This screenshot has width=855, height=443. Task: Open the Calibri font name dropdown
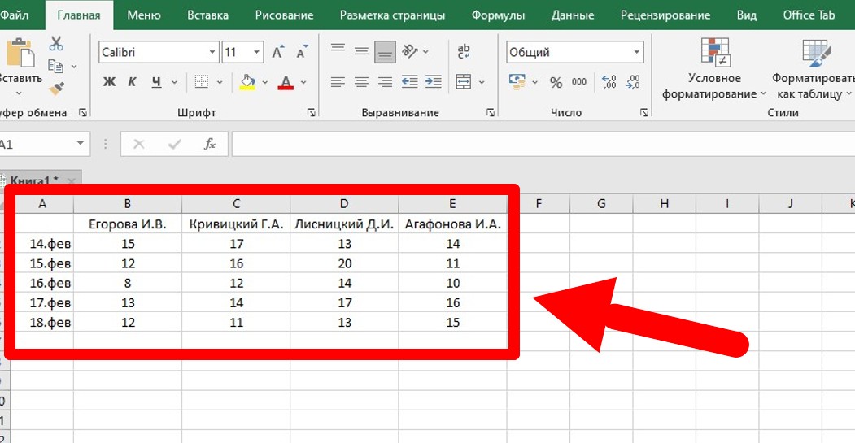tap(212, 53)
